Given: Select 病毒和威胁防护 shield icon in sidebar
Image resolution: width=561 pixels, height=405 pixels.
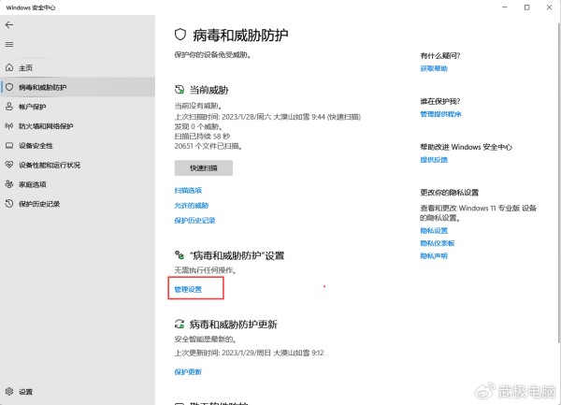Looking at the screenshot, I should click(x=9, y=87).
